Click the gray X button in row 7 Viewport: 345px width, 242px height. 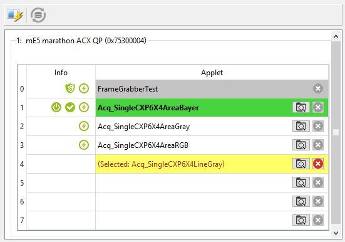[x=318, y=220]
